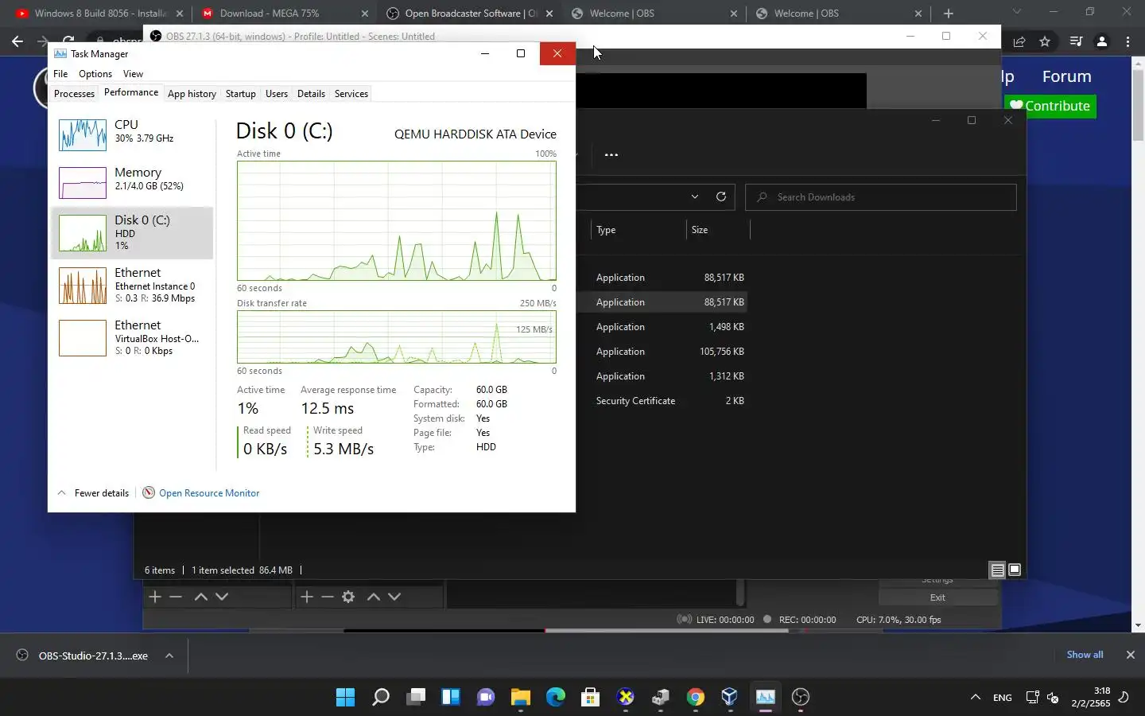Open Task Manager Options menu
The image size is (1145, 716).
(95, 74)
